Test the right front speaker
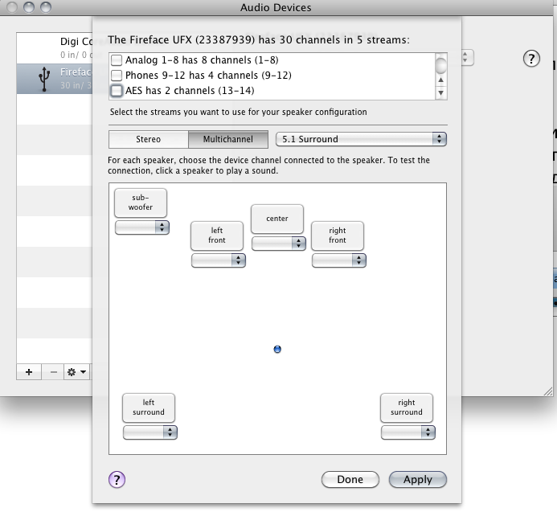 tap(338, 236)
